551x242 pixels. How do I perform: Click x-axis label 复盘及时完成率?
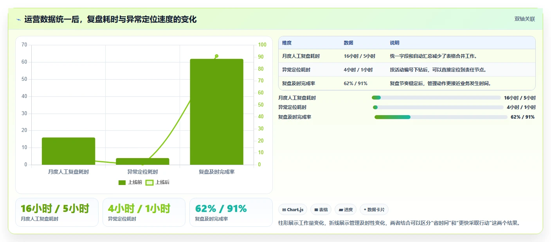coord(216,172)
